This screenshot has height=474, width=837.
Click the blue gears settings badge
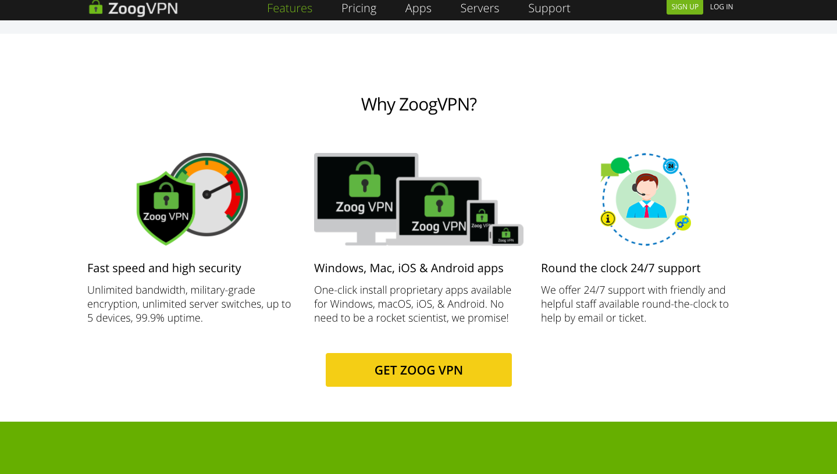point(683,222)
